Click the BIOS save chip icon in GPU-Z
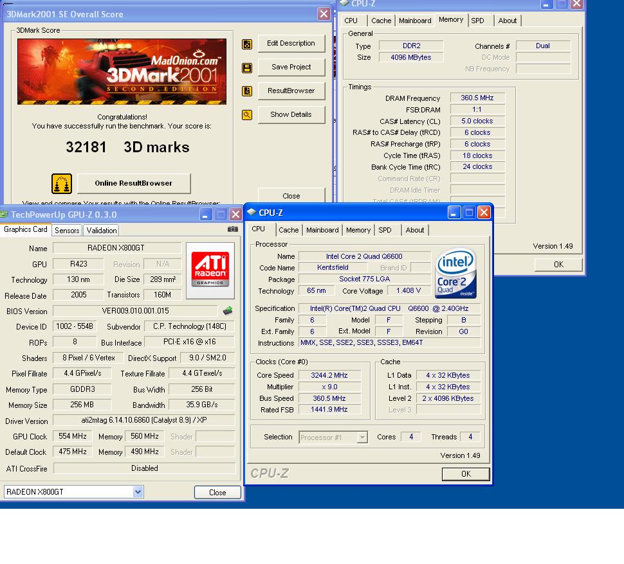The height and width of the screenshot is (564, 624). tap(228, 310)
